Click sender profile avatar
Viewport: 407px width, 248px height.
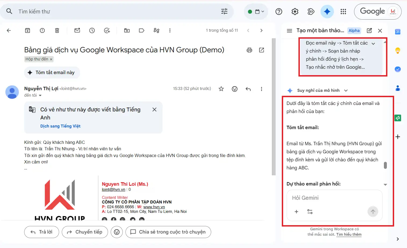coord(12,92)
